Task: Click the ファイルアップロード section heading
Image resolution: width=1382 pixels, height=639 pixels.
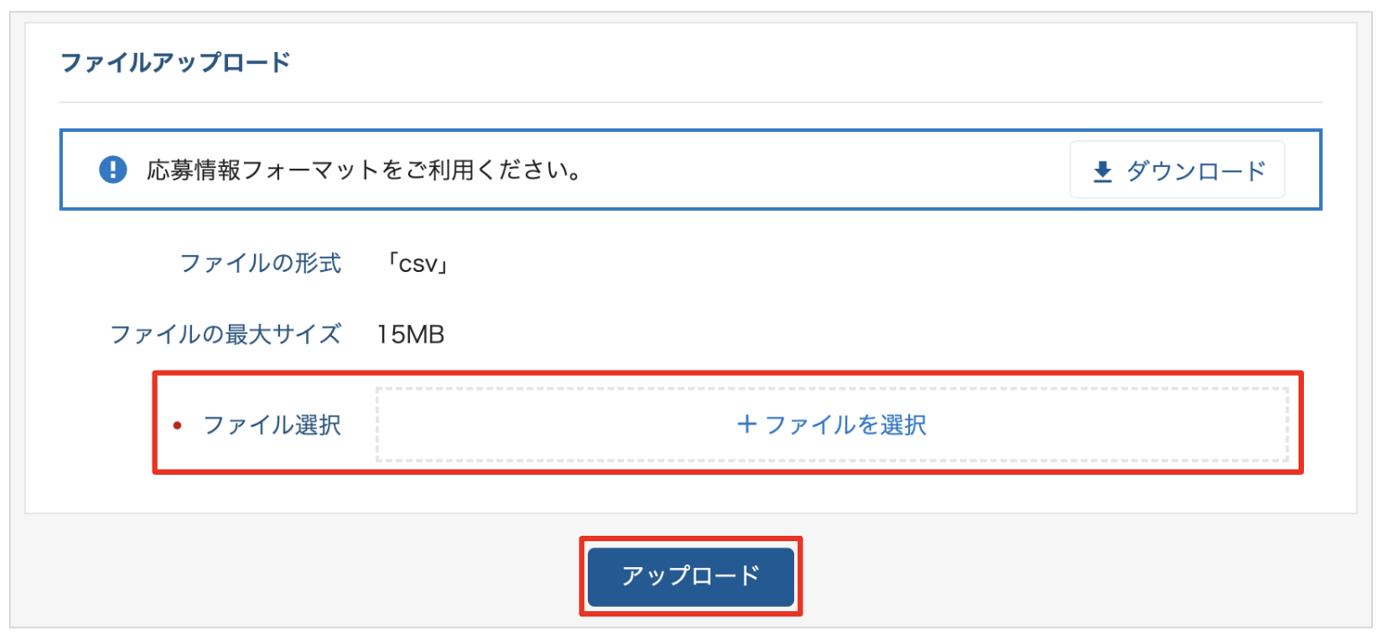Action: coord(175,64)
